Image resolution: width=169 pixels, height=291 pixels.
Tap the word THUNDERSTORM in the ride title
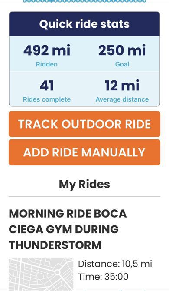click(x=55, y=245)
